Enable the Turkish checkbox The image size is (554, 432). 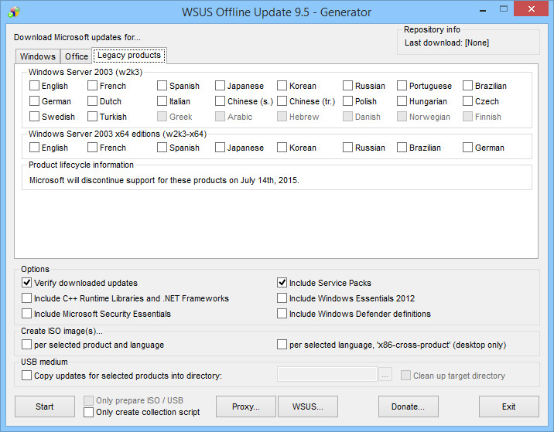click(x=92, y=117)
